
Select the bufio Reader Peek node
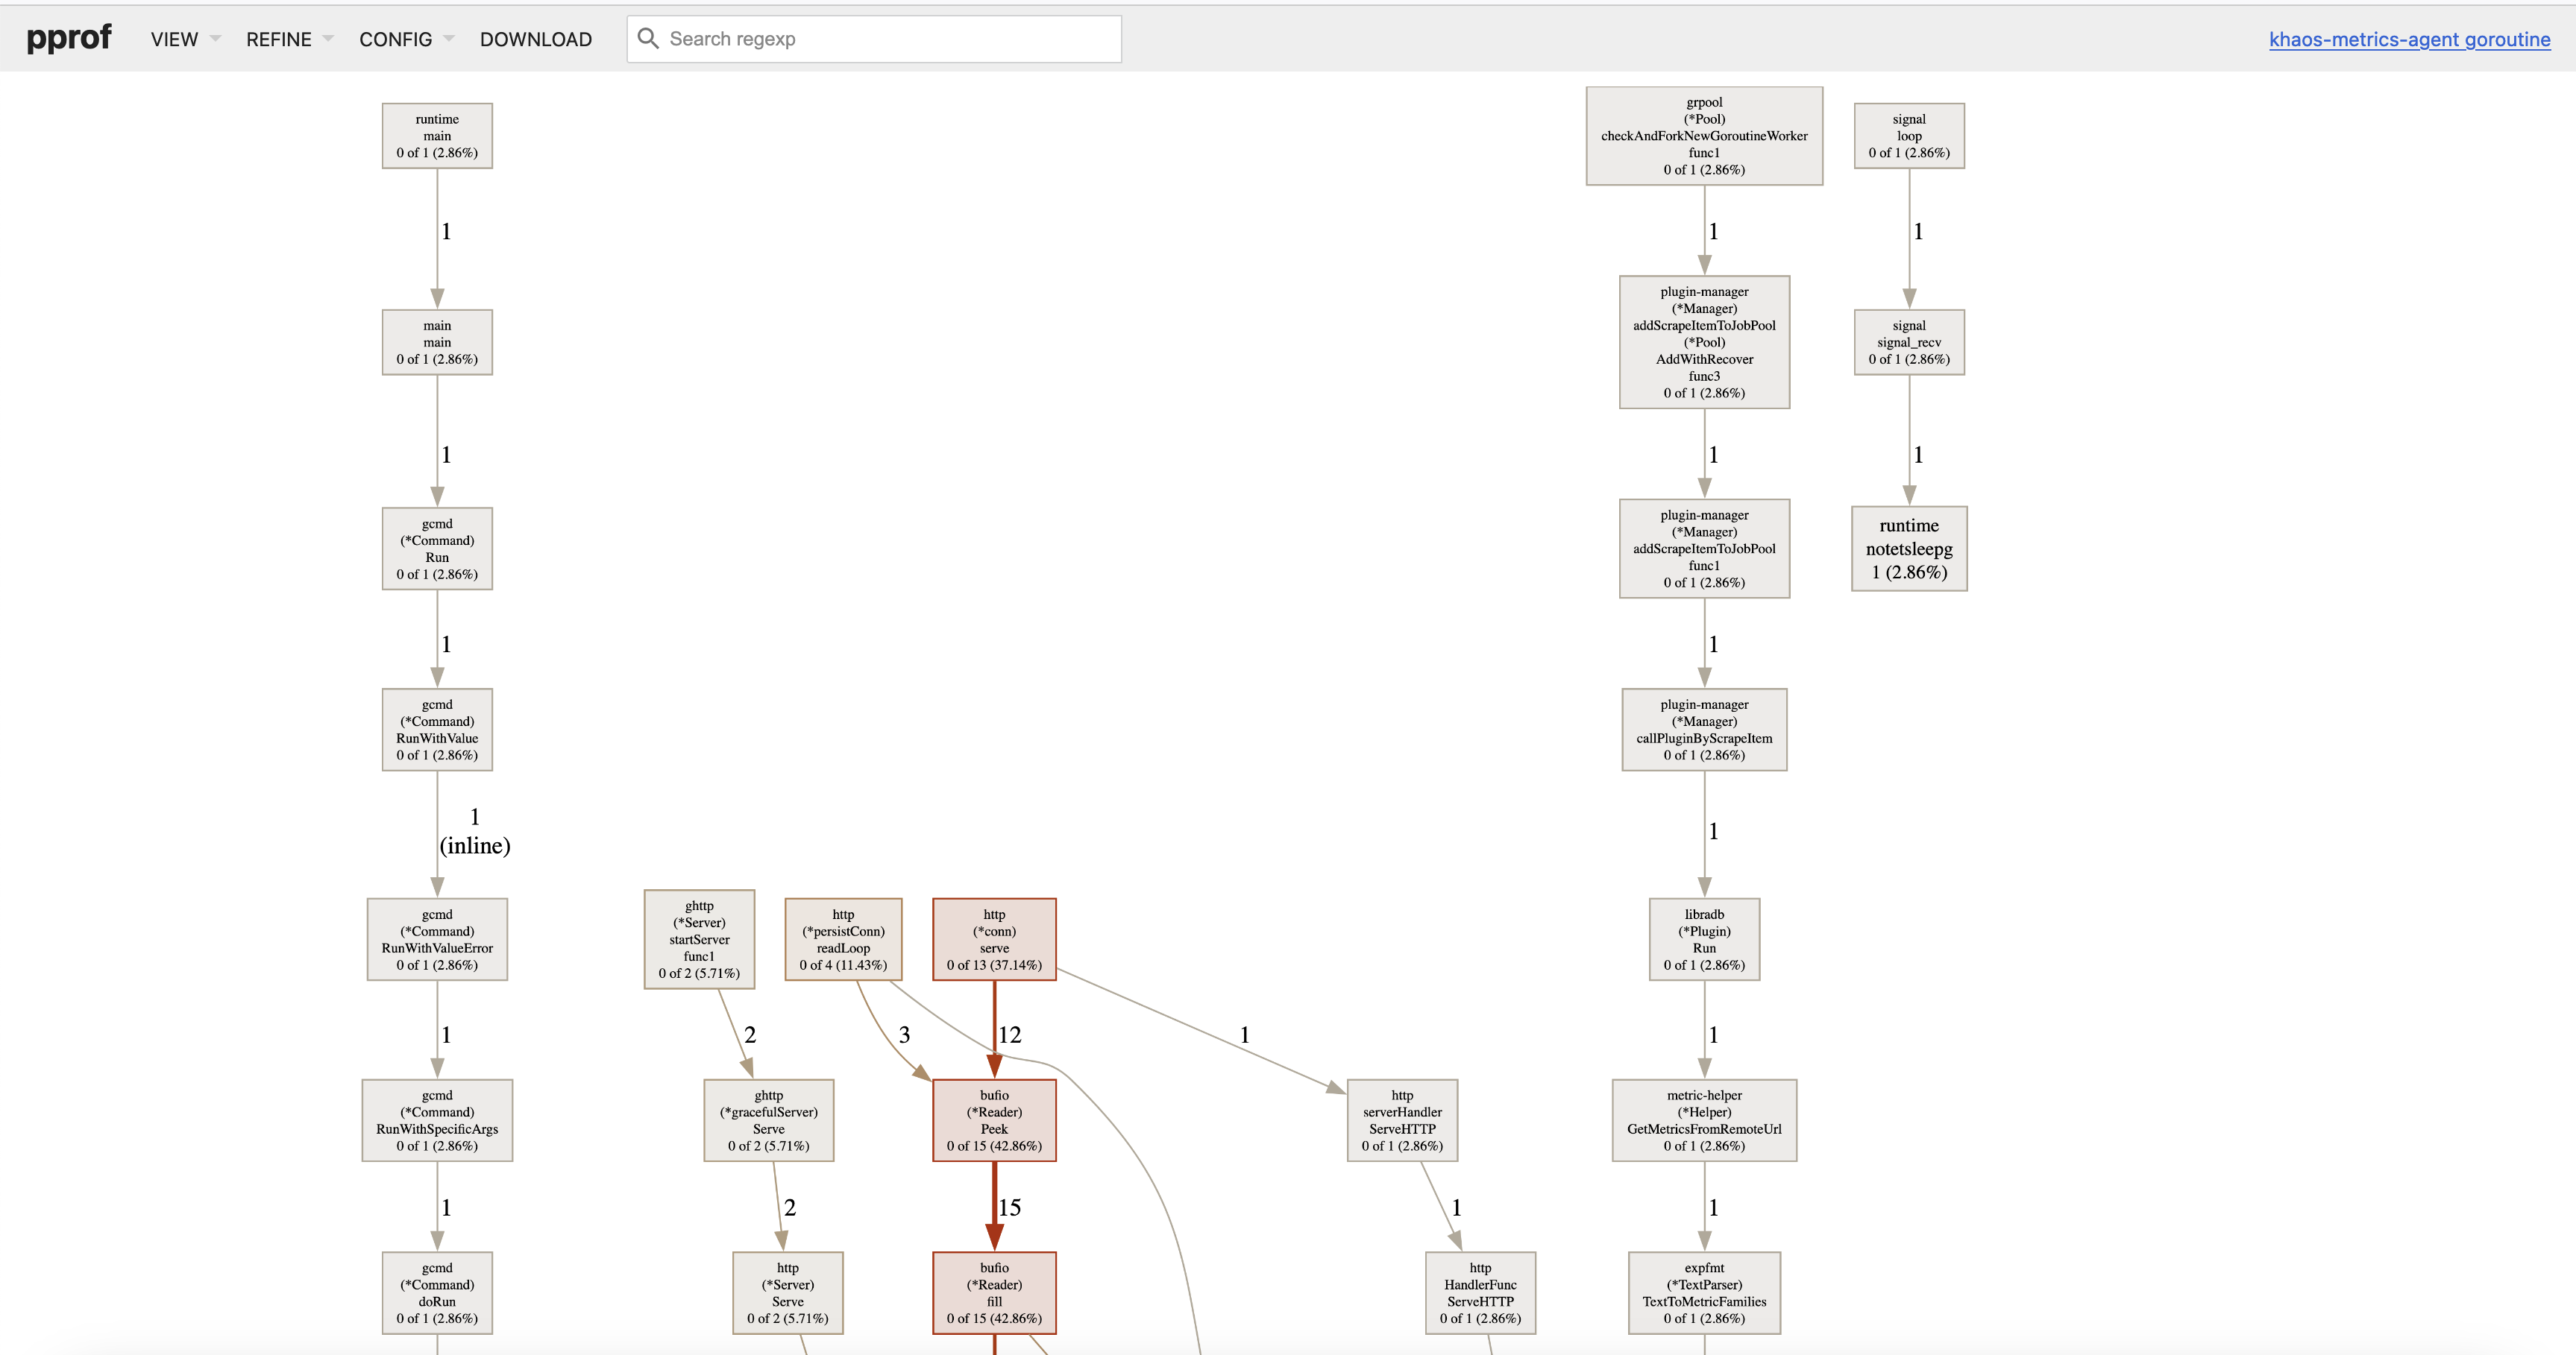click(994, 1120)
